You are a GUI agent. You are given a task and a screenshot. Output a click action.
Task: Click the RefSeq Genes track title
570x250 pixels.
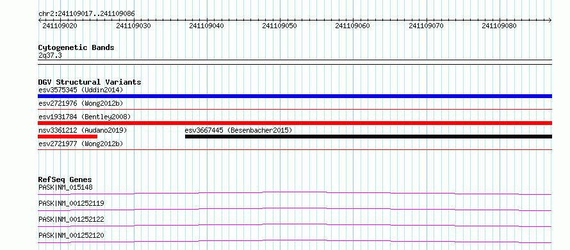coord(65,179)
